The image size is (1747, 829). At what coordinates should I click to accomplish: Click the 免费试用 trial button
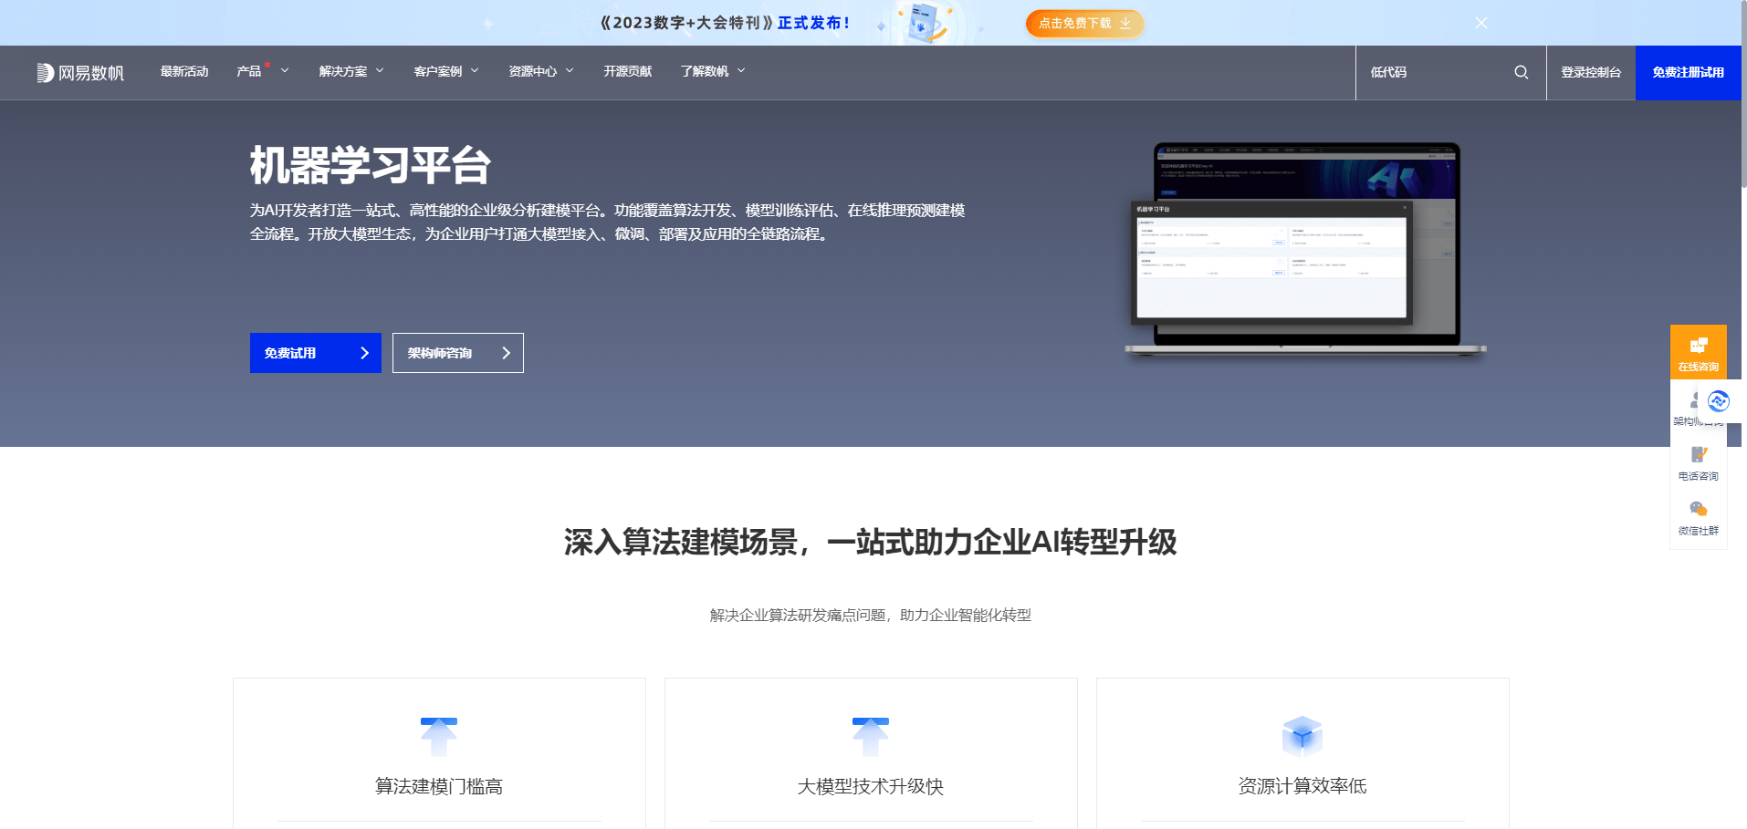coord(315,353)
